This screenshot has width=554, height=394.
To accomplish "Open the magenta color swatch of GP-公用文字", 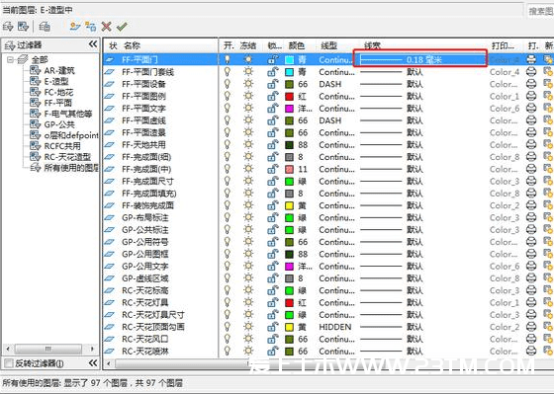I will coord(289,267).
